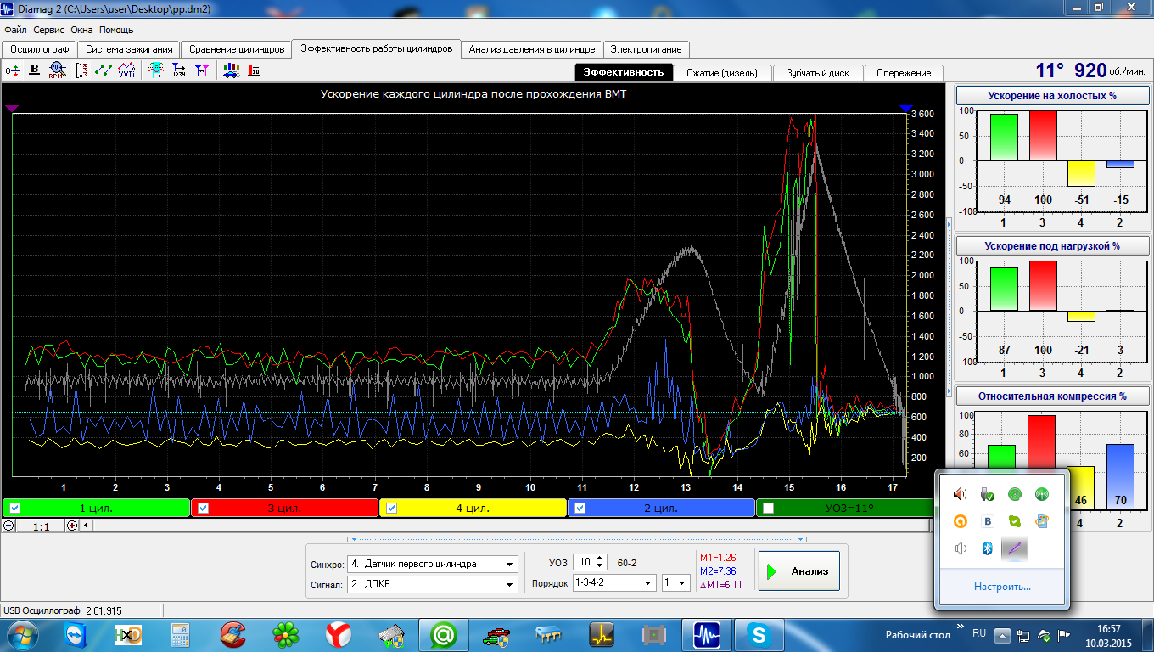Open the Сервис menu
The height and width of the screenshot is (652, 1154).
(x=49, y=30)
